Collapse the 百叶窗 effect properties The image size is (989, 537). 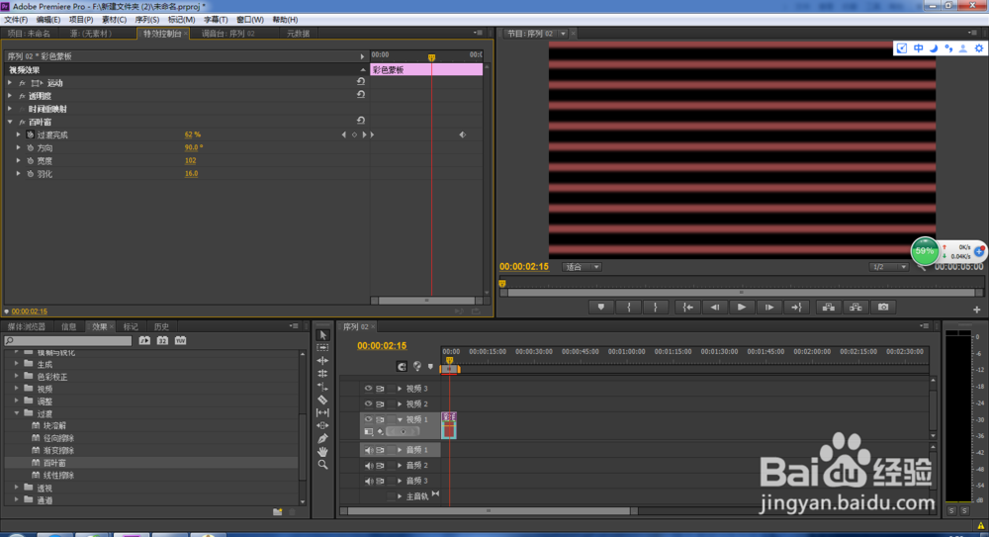(x=10, y=122)
